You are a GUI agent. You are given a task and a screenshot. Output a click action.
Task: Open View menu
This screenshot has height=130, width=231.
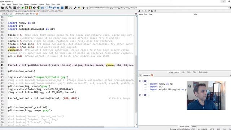(53, 4)
